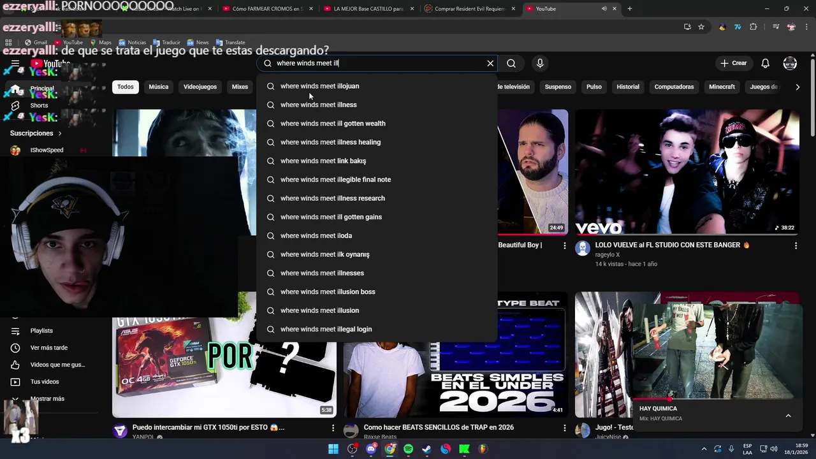
Task: Open the vevo 38:22 video thumbnail
Action: coord(687,172)
